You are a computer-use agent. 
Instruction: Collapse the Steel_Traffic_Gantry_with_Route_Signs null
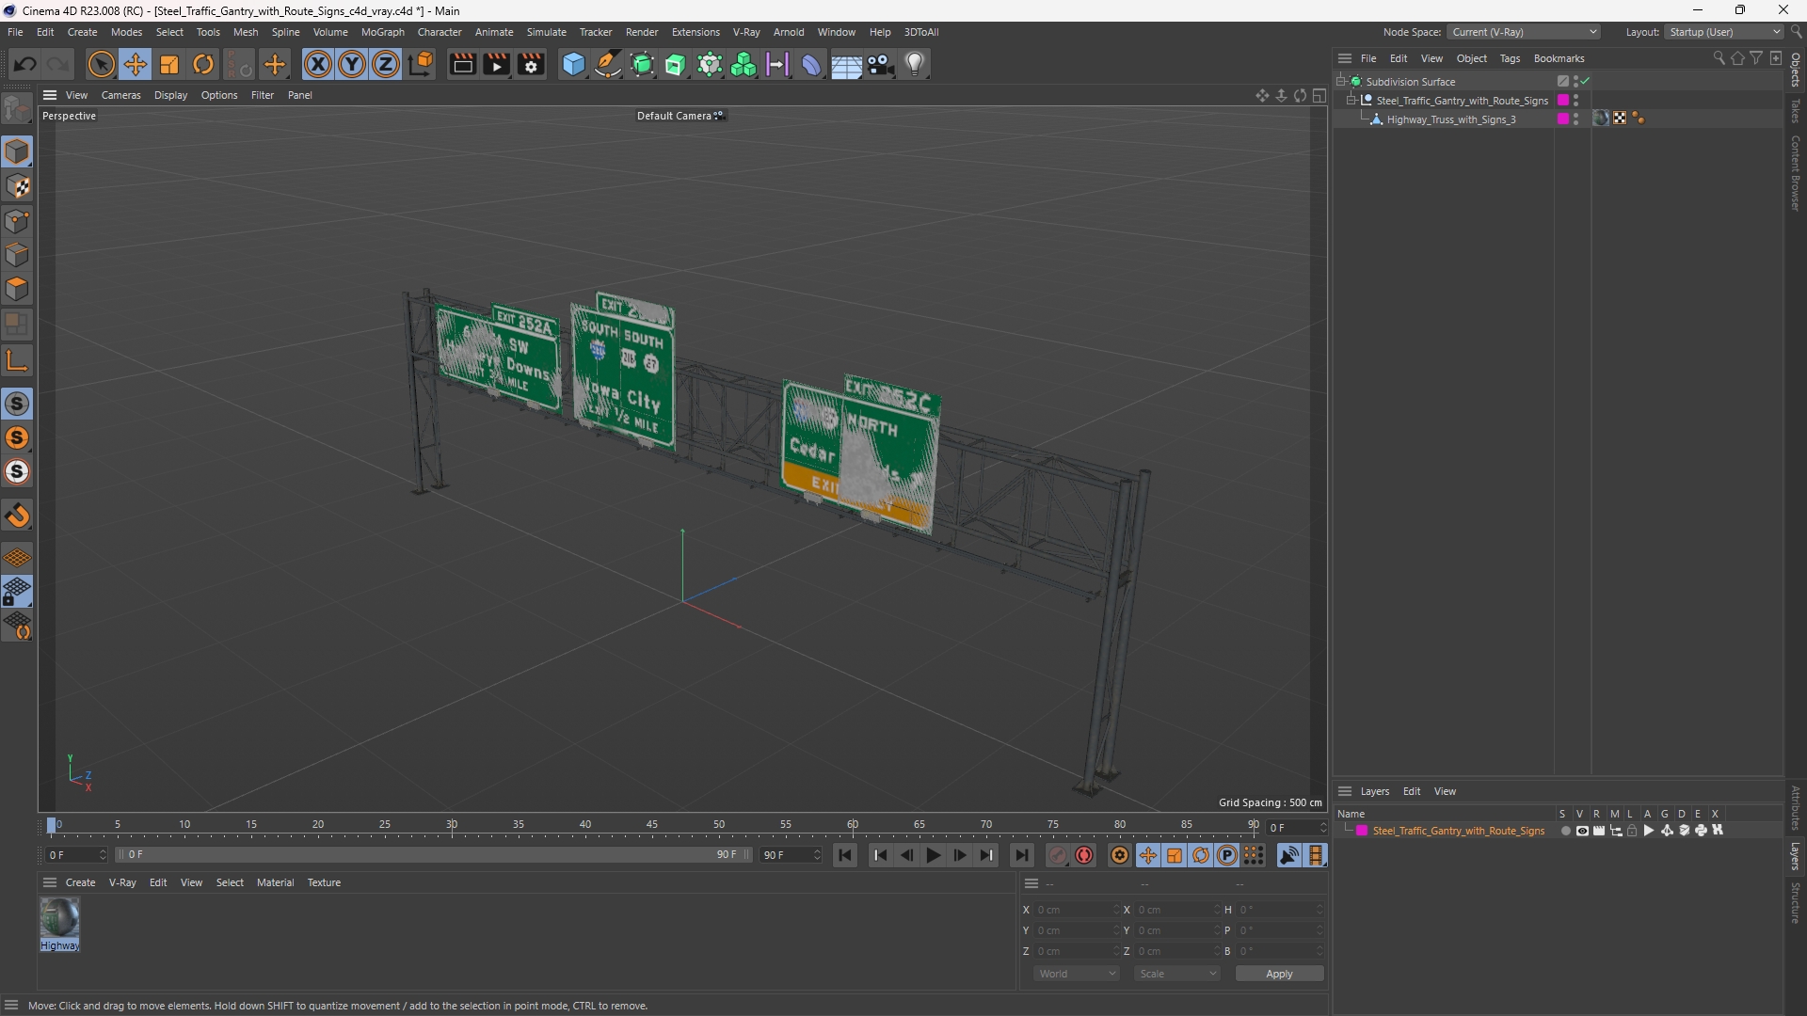click(1351, 101)
